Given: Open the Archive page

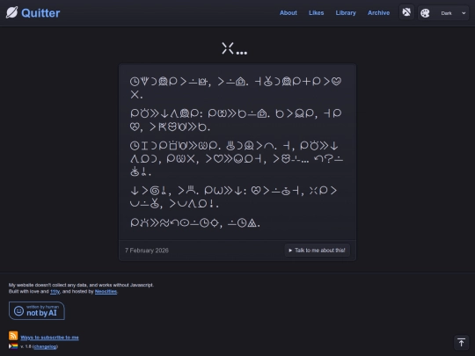Looking at the screenshot, I should (x=378, y=13).
